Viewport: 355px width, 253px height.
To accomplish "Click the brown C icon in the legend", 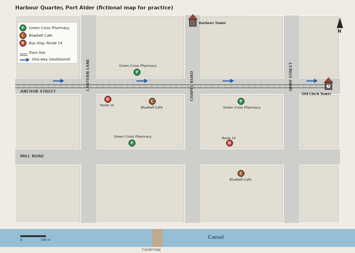I will click(x=23, y=35).
